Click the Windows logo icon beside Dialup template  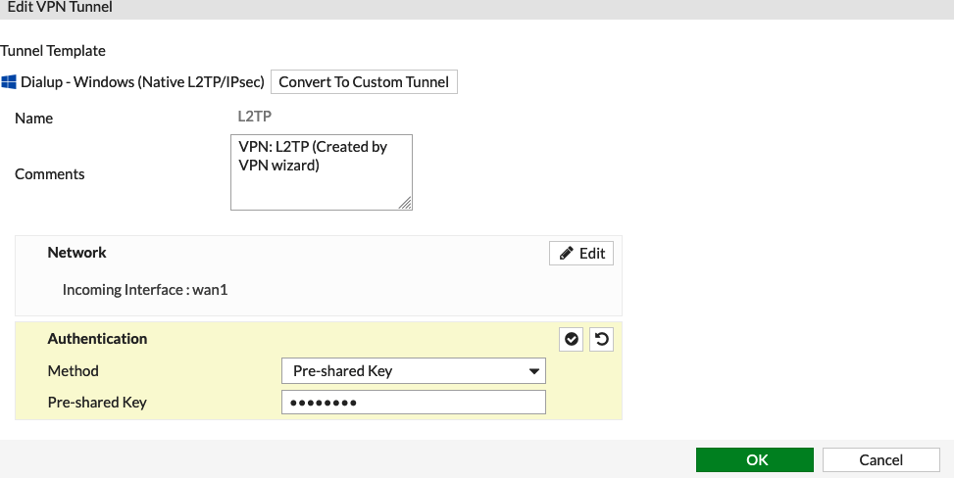pos(9,82)
